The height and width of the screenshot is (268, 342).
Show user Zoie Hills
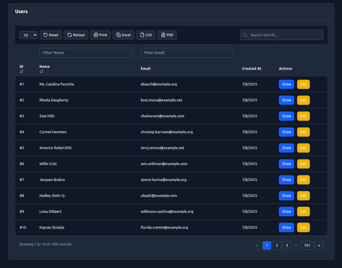[x=286, y=116]
